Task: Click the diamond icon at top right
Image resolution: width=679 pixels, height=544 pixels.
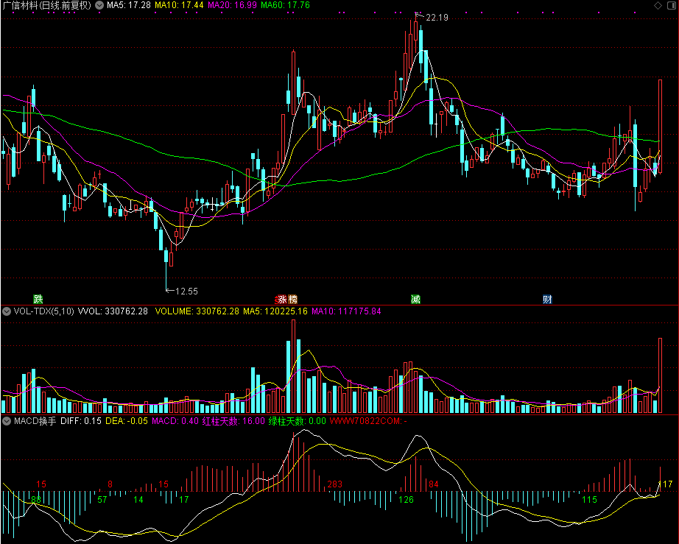Action: tap(658, 5)
